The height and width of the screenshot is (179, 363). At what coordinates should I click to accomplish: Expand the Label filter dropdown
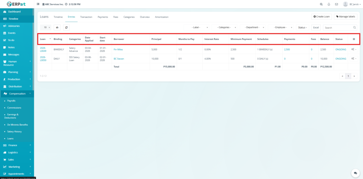tap(196, 27)
